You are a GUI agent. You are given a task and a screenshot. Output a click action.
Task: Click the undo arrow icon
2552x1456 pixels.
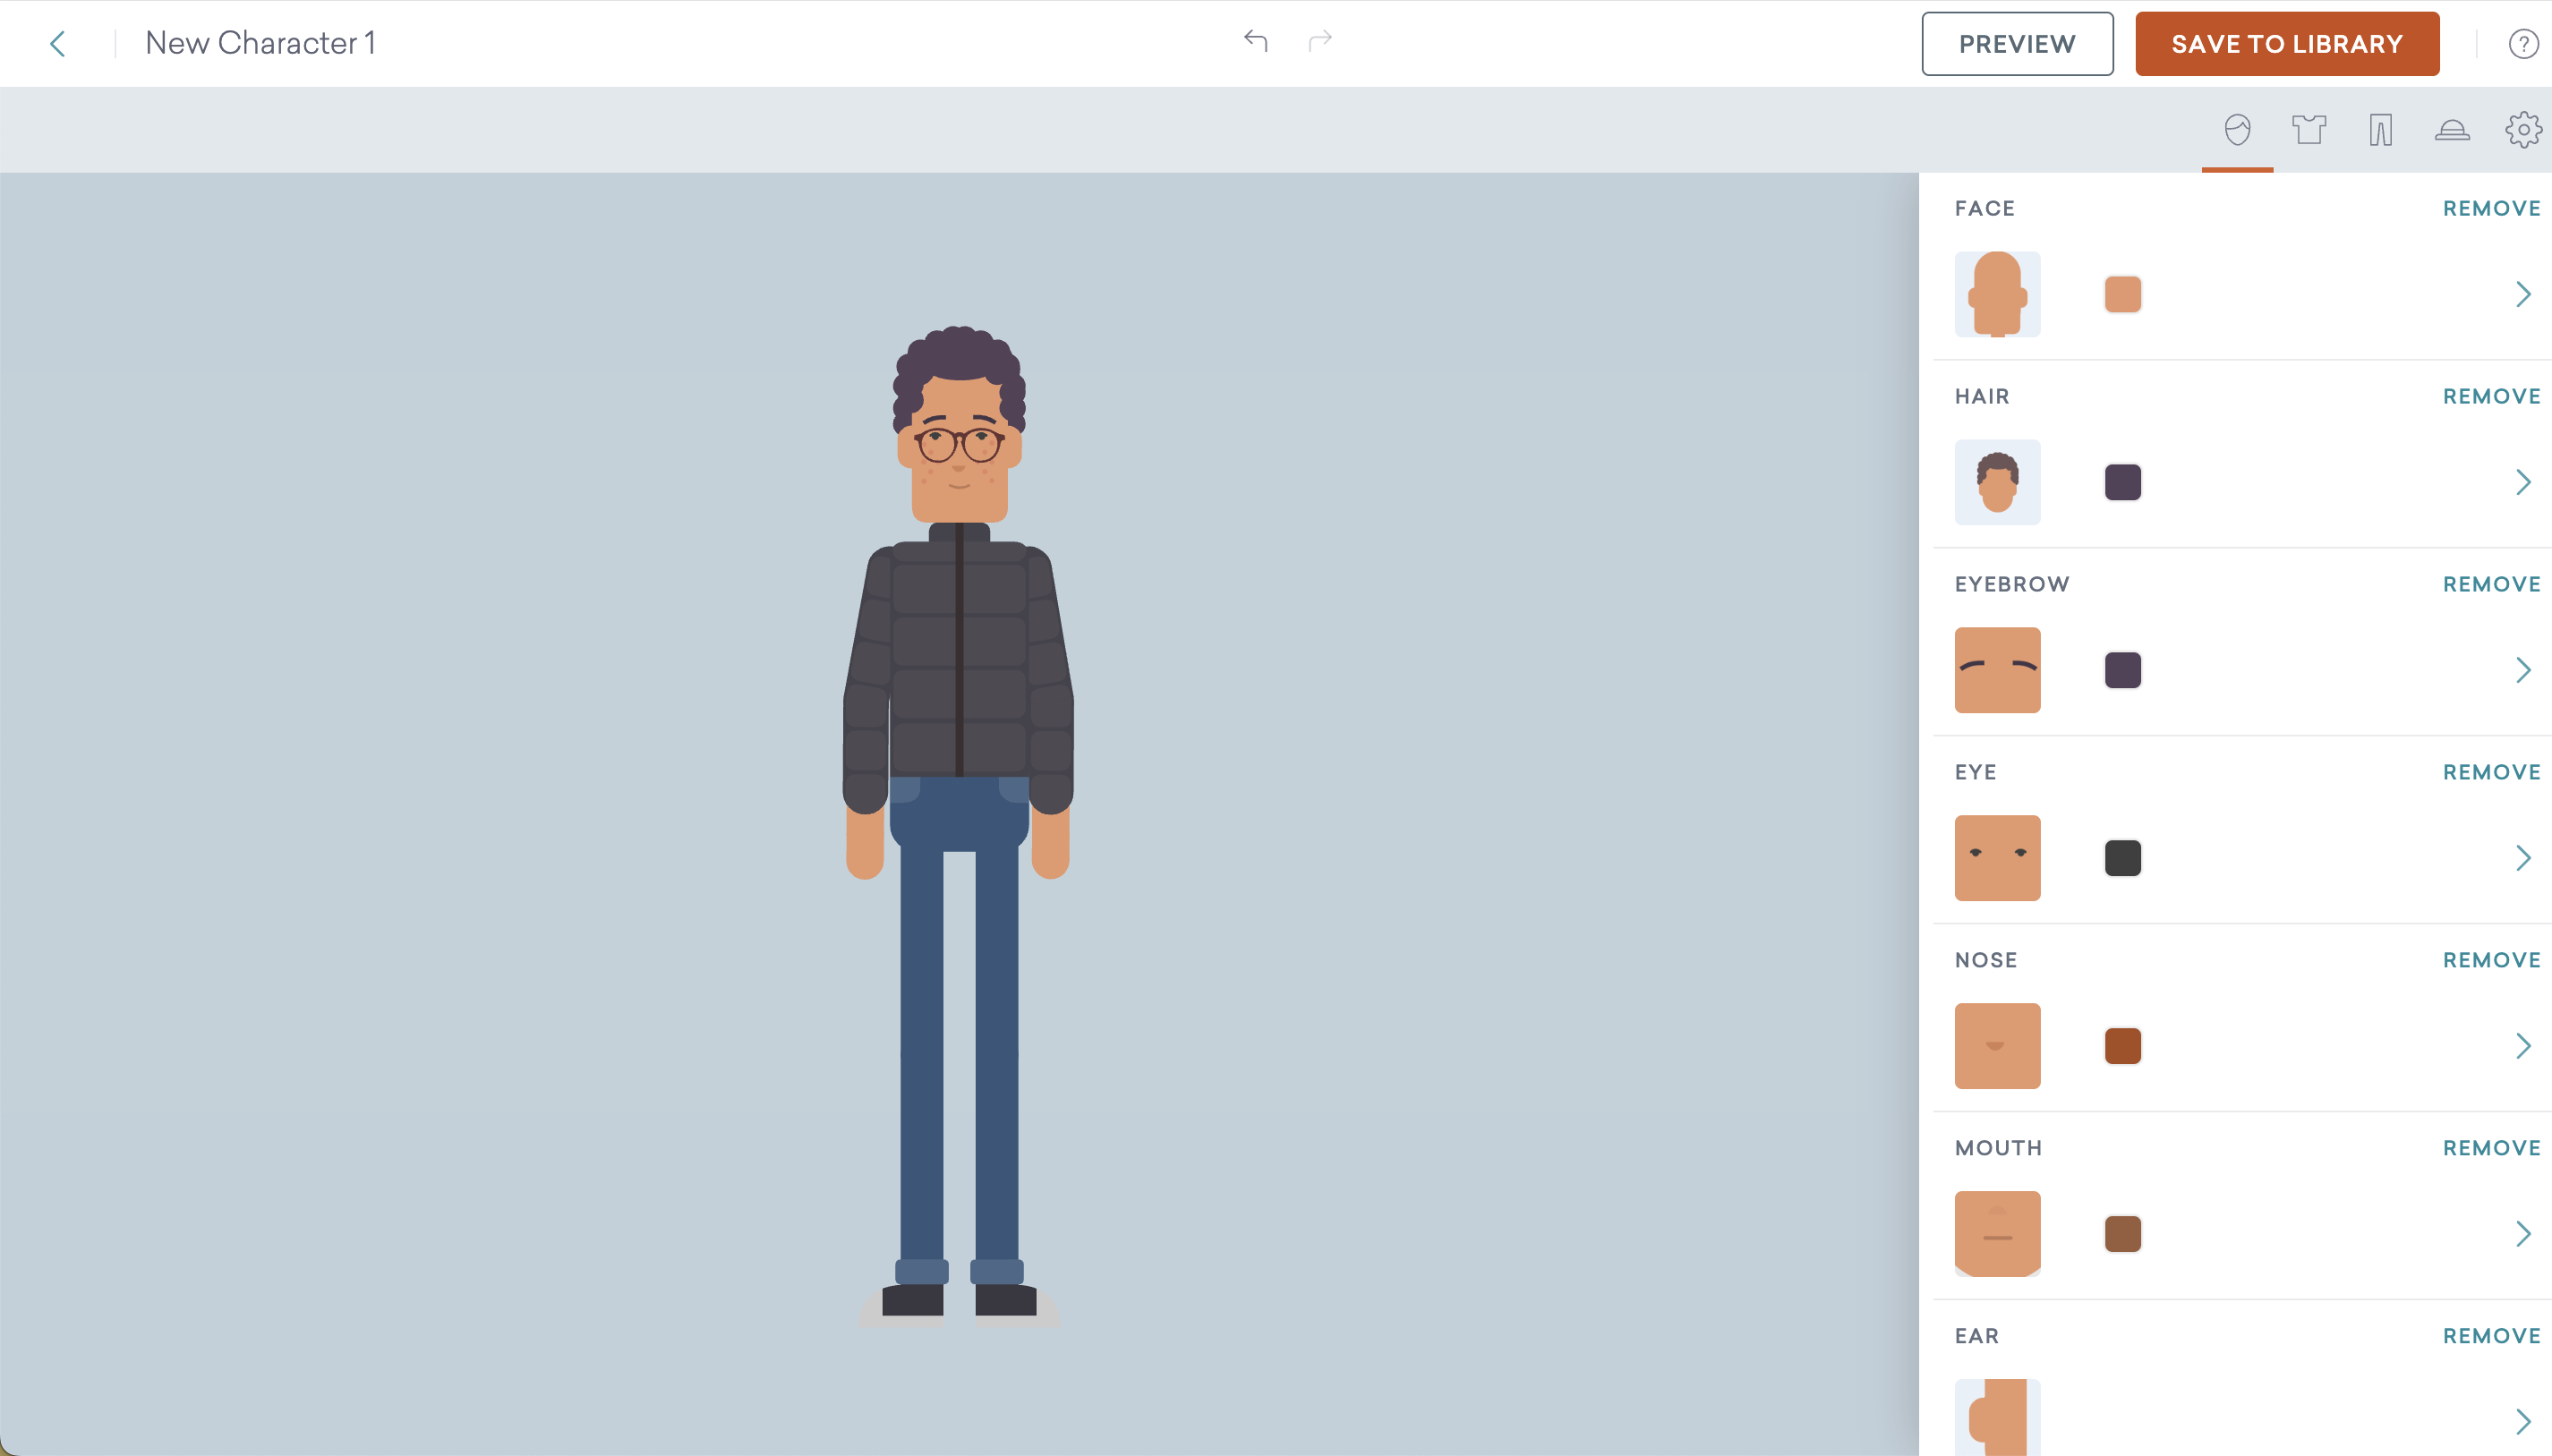coord(1256,40)
